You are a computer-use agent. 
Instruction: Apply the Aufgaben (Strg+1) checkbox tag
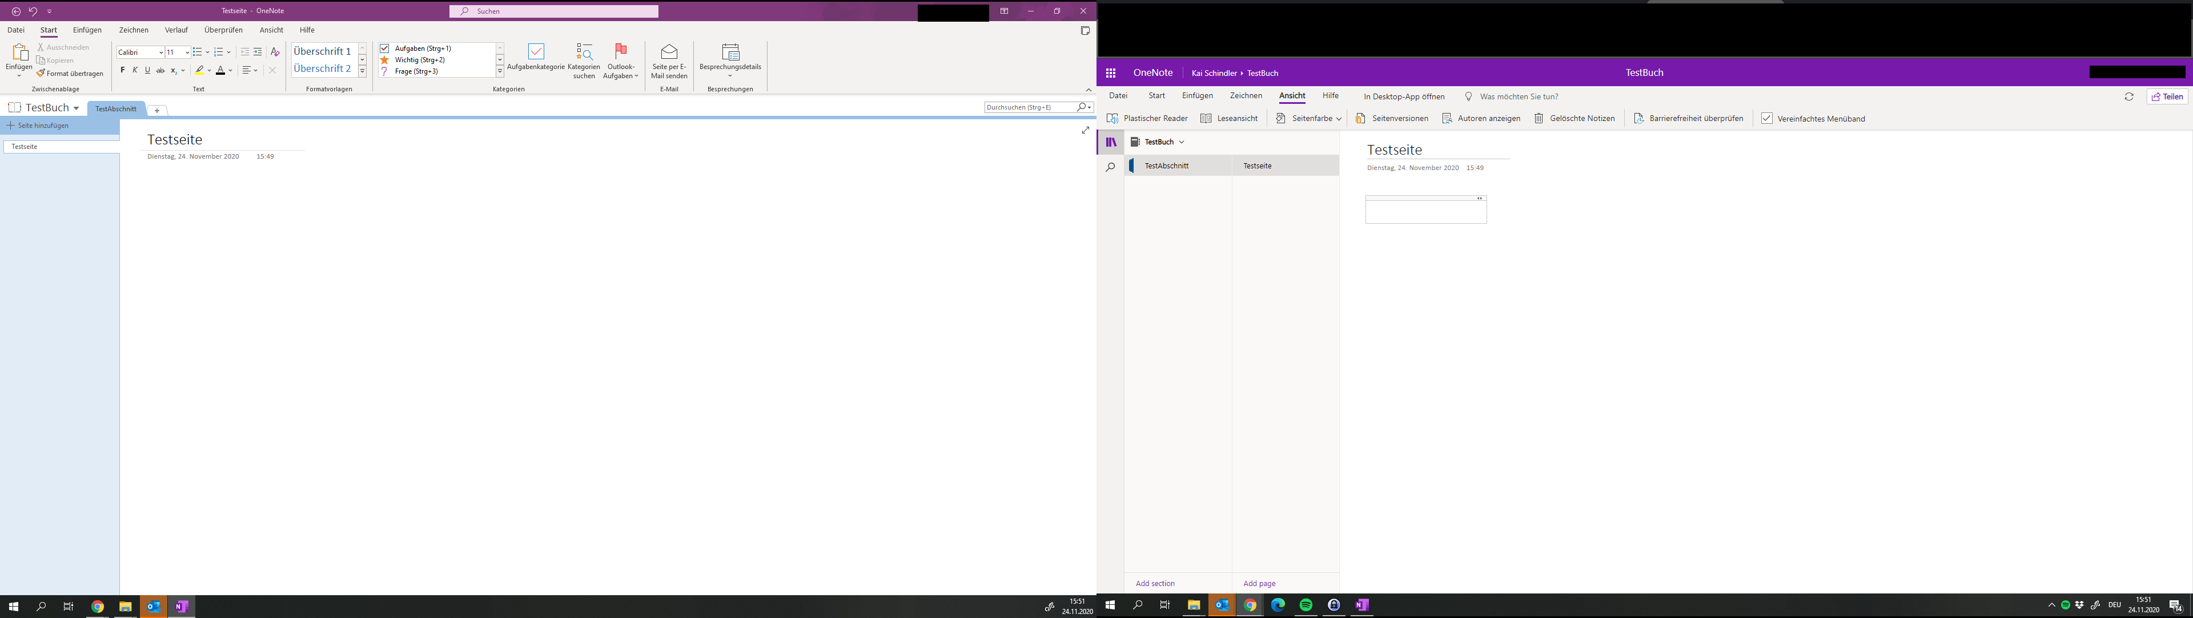(x=385, y=49)
